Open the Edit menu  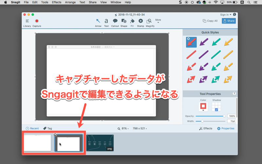click(x=35, y=2)
